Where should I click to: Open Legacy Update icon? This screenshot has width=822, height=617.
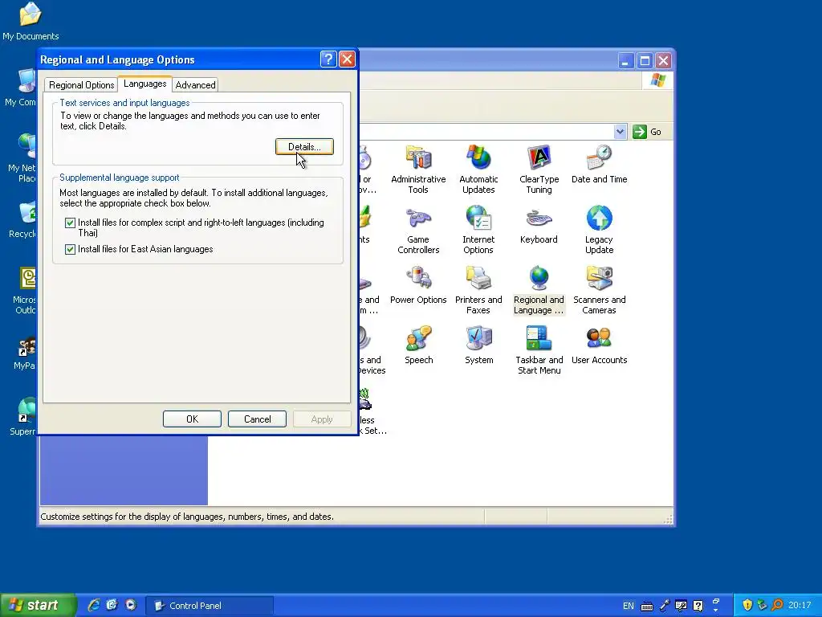click(x=599, y=230)
